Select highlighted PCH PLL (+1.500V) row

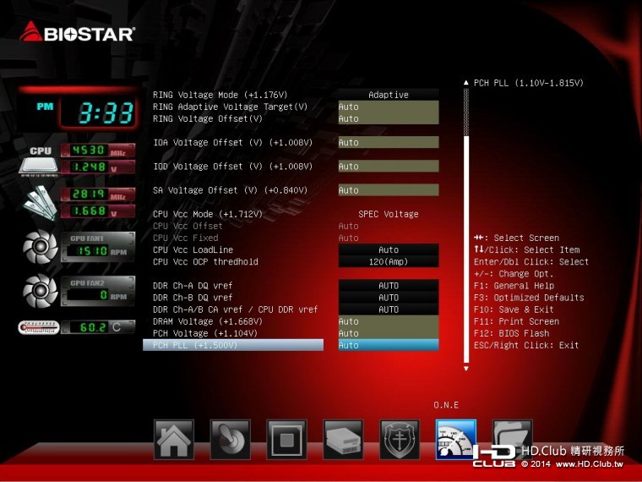pos(233,345)
